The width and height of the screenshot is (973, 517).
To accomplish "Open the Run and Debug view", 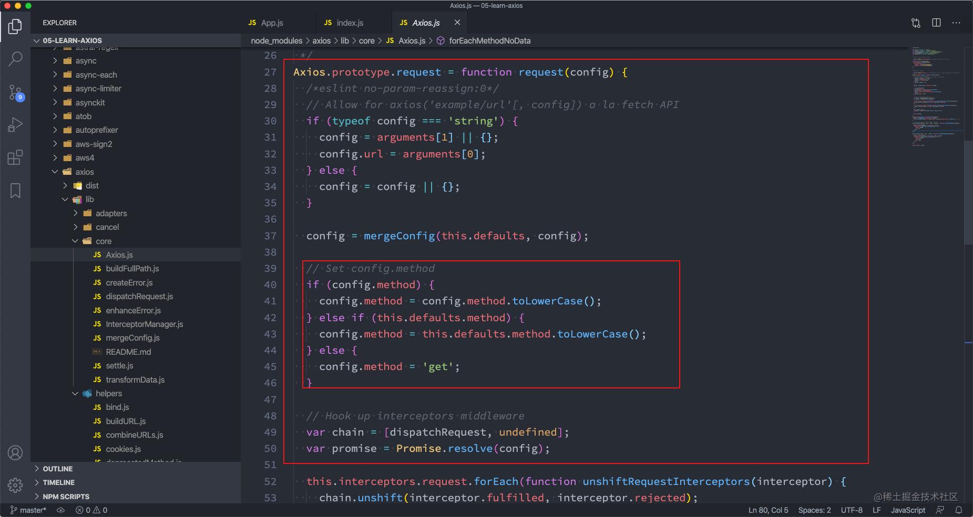I will (15, 124).
